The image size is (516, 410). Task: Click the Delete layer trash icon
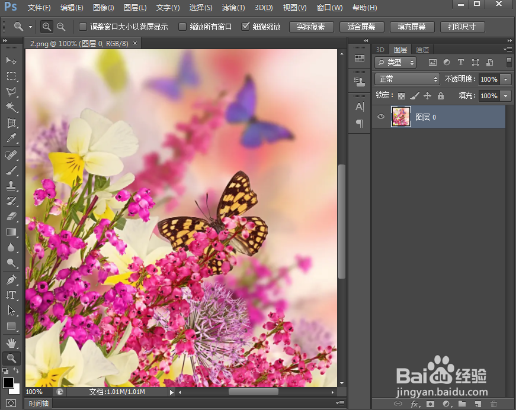pyautogui.click(x=493, y=403)
